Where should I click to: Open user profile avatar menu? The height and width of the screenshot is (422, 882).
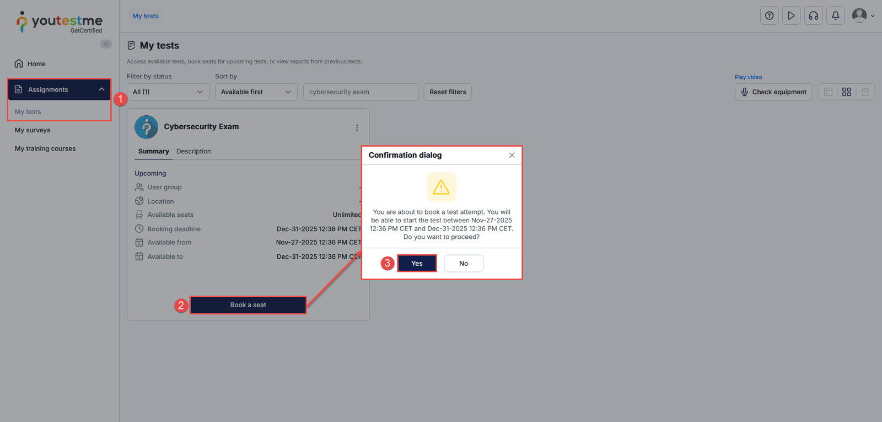click(863, 16)
